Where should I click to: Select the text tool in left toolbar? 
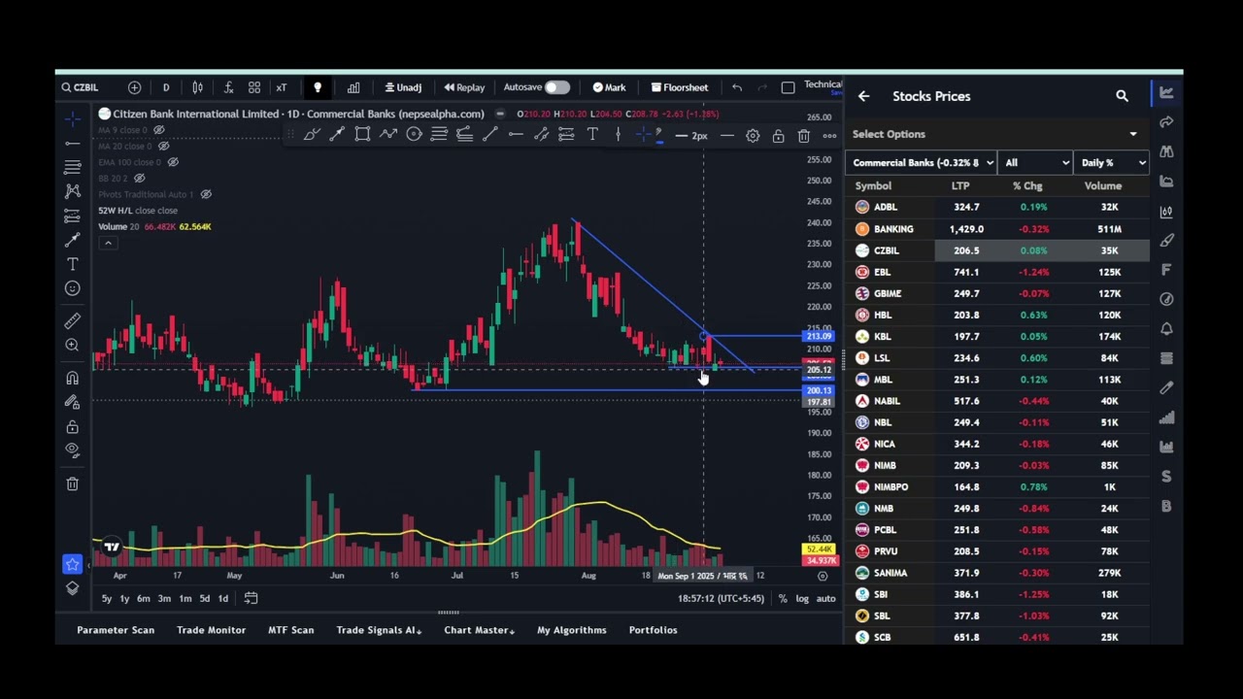tap(73, 264)
